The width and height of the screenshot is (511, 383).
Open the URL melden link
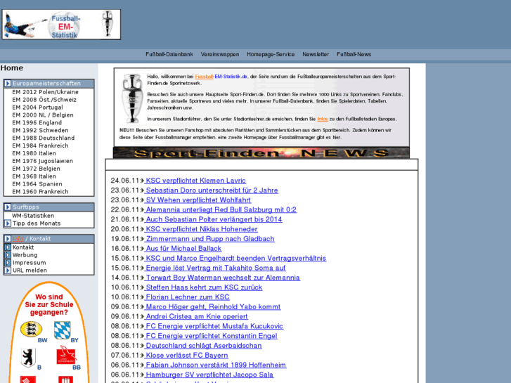click(30, 271)
